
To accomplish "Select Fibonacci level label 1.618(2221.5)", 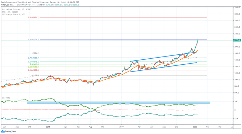I will click(34, 39).
